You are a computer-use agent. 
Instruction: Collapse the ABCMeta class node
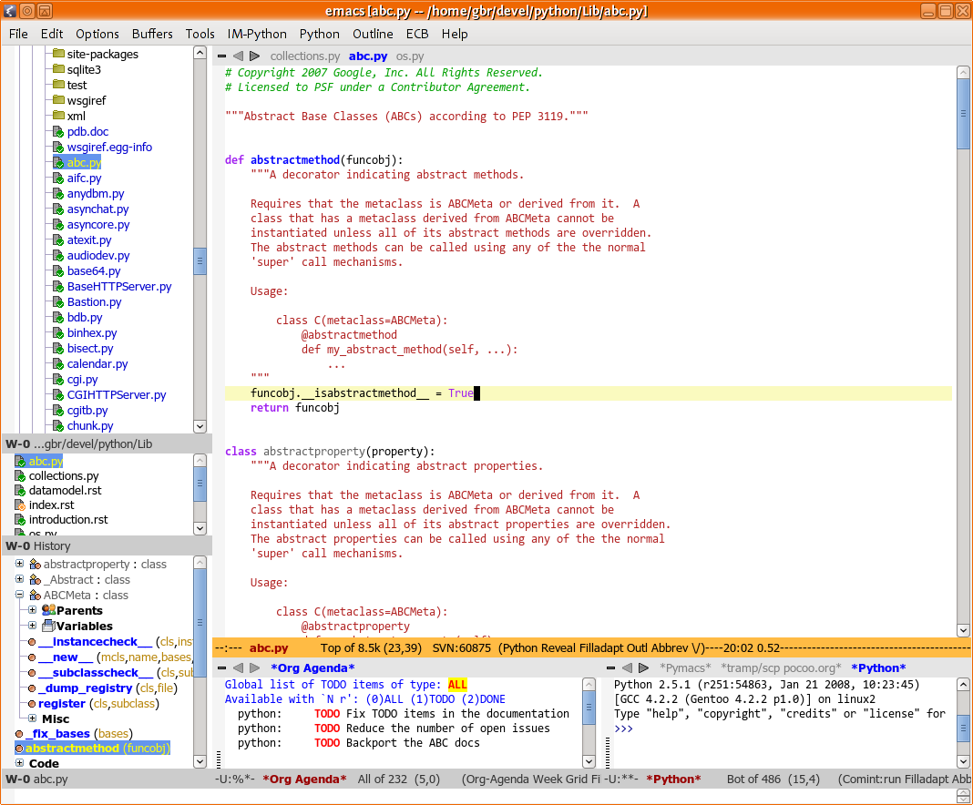19,595
